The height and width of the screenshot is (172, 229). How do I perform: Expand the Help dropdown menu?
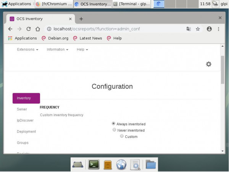tap(82, 49)
